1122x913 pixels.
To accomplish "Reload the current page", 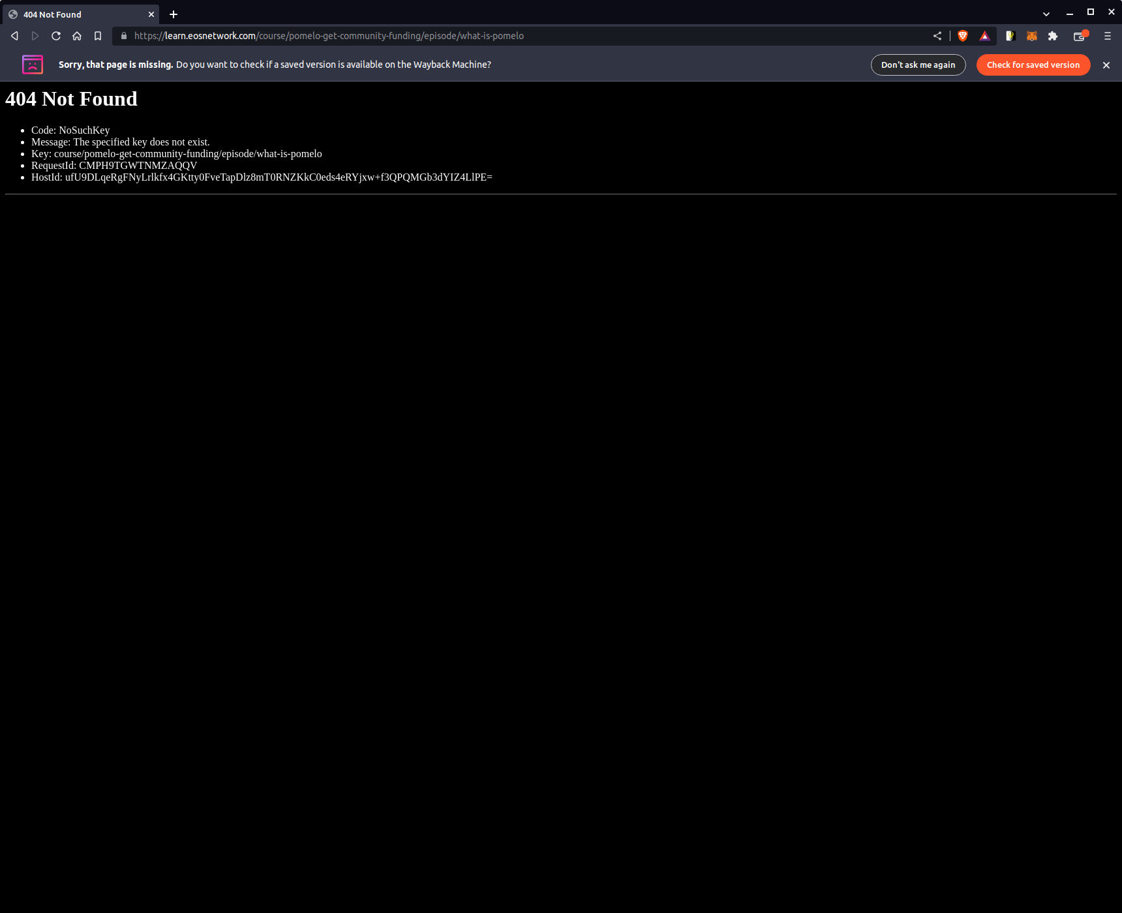I will tap(56, 36).
